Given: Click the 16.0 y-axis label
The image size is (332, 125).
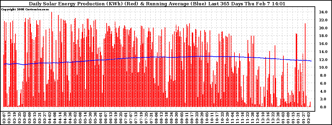Looking at the screenshot, I should tap(323, 44).
